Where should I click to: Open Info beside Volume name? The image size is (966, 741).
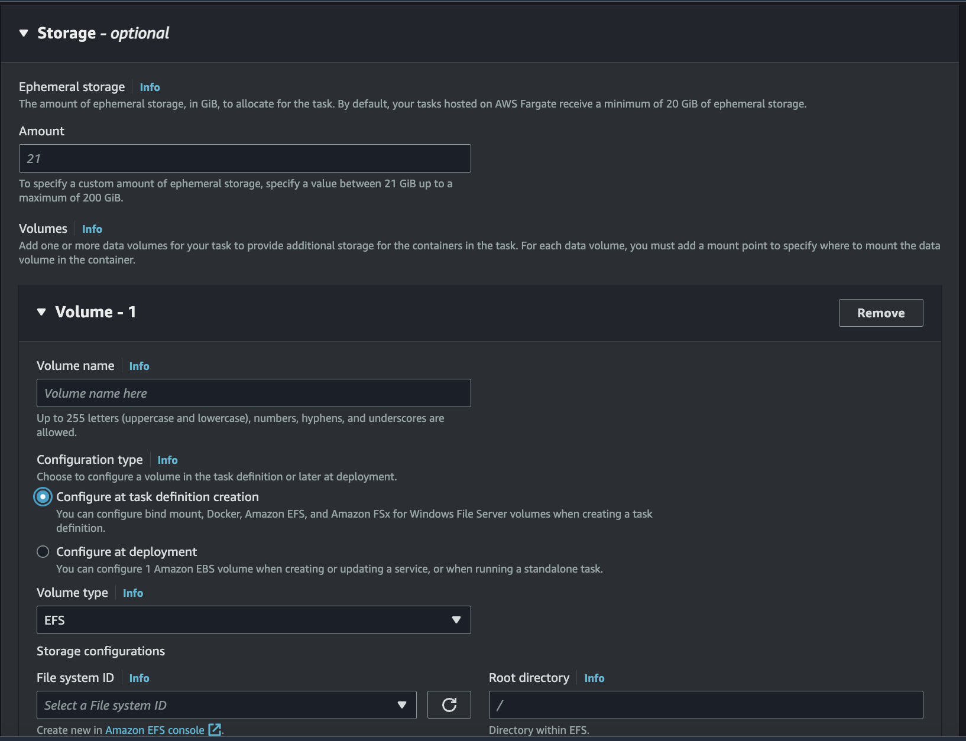click(139, 366)
